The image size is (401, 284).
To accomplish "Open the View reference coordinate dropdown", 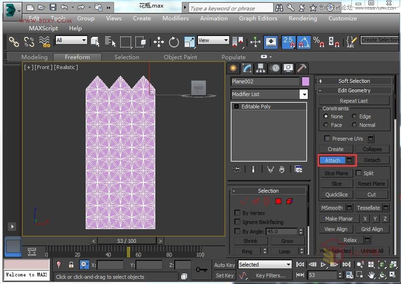I will click(213, 41).
